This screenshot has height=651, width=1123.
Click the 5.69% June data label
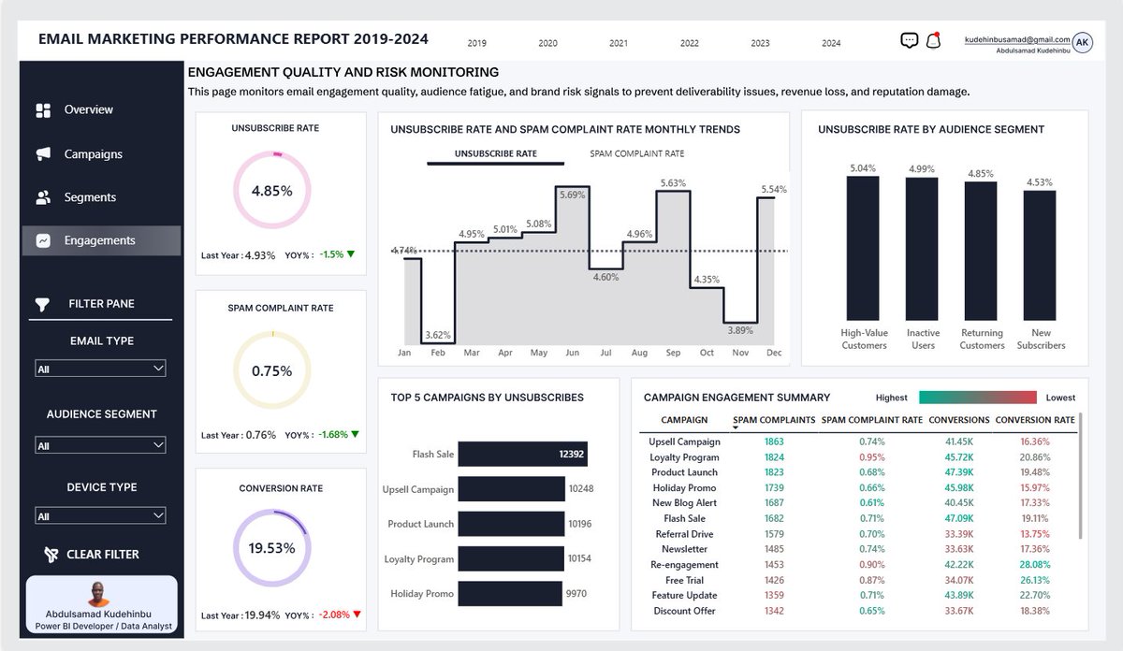[573, 195]
